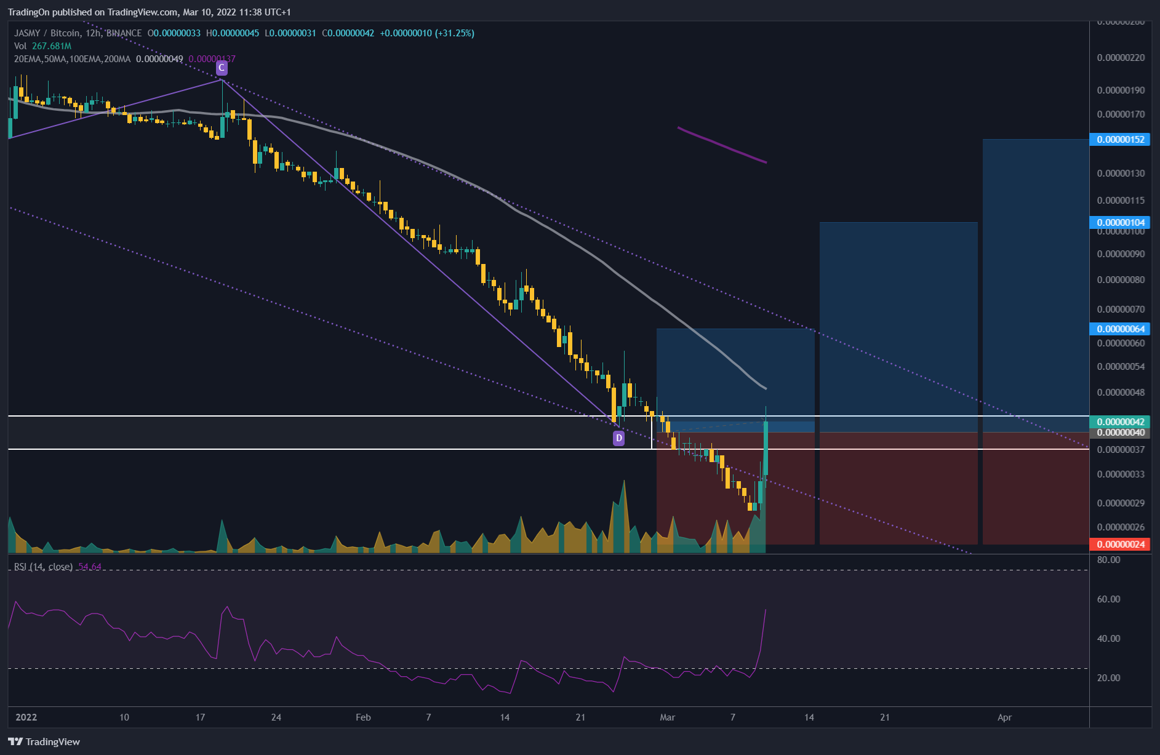Screen dimensions: 1160x755
Task: Select the 0.00000104 target price label
Action: click(x=1120, y=223)
